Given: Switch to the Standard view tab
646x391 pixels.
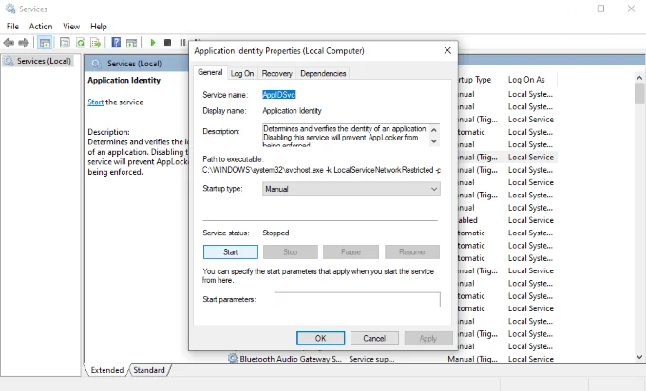Looking at the screenshot, I should tap(149, 370).
